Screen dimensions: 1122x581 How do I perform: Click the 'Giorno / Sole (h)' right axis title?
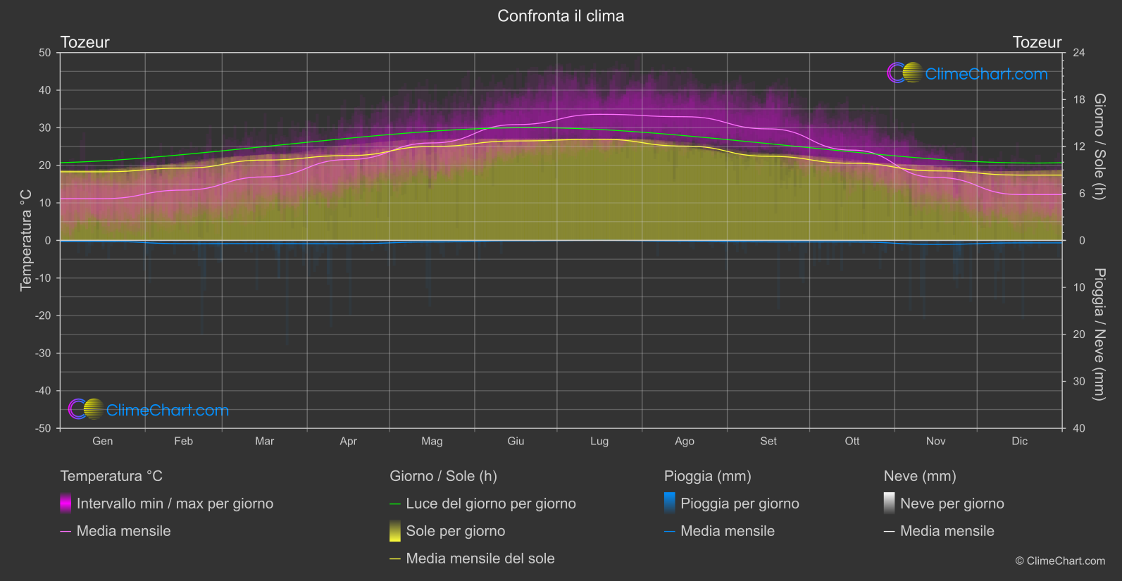(x=1099, y=146)
